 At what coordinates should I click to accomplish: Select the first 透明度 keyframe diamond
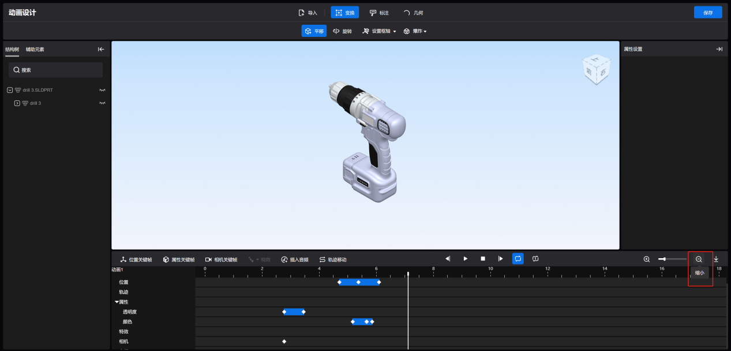(x=284, y=312)
